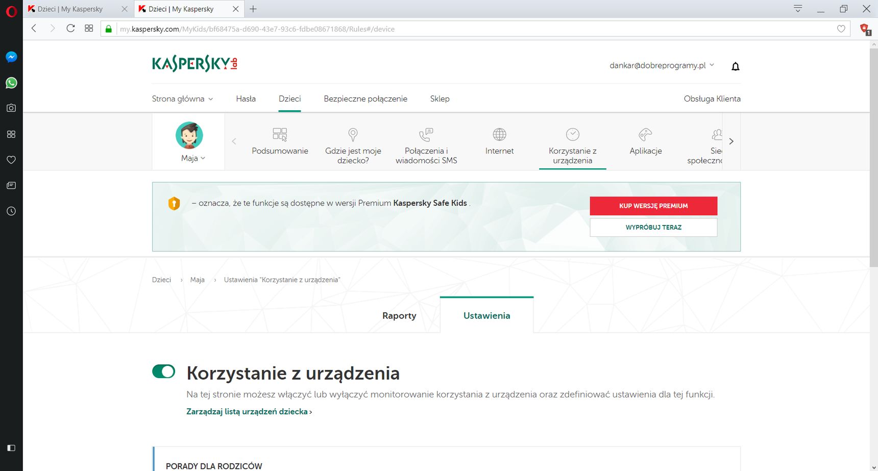Open the Dzieci menu item
This screenshot has height=471, width=878.
[x=290, y=99]
